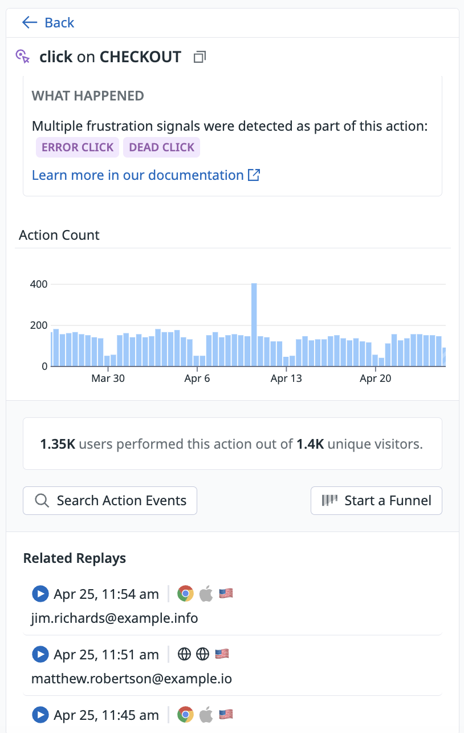Image resolution: width=464 pixels, height=733 pixels.
Task: Open jim.richards@example.info replay entry
Action: tap(115, 618)
